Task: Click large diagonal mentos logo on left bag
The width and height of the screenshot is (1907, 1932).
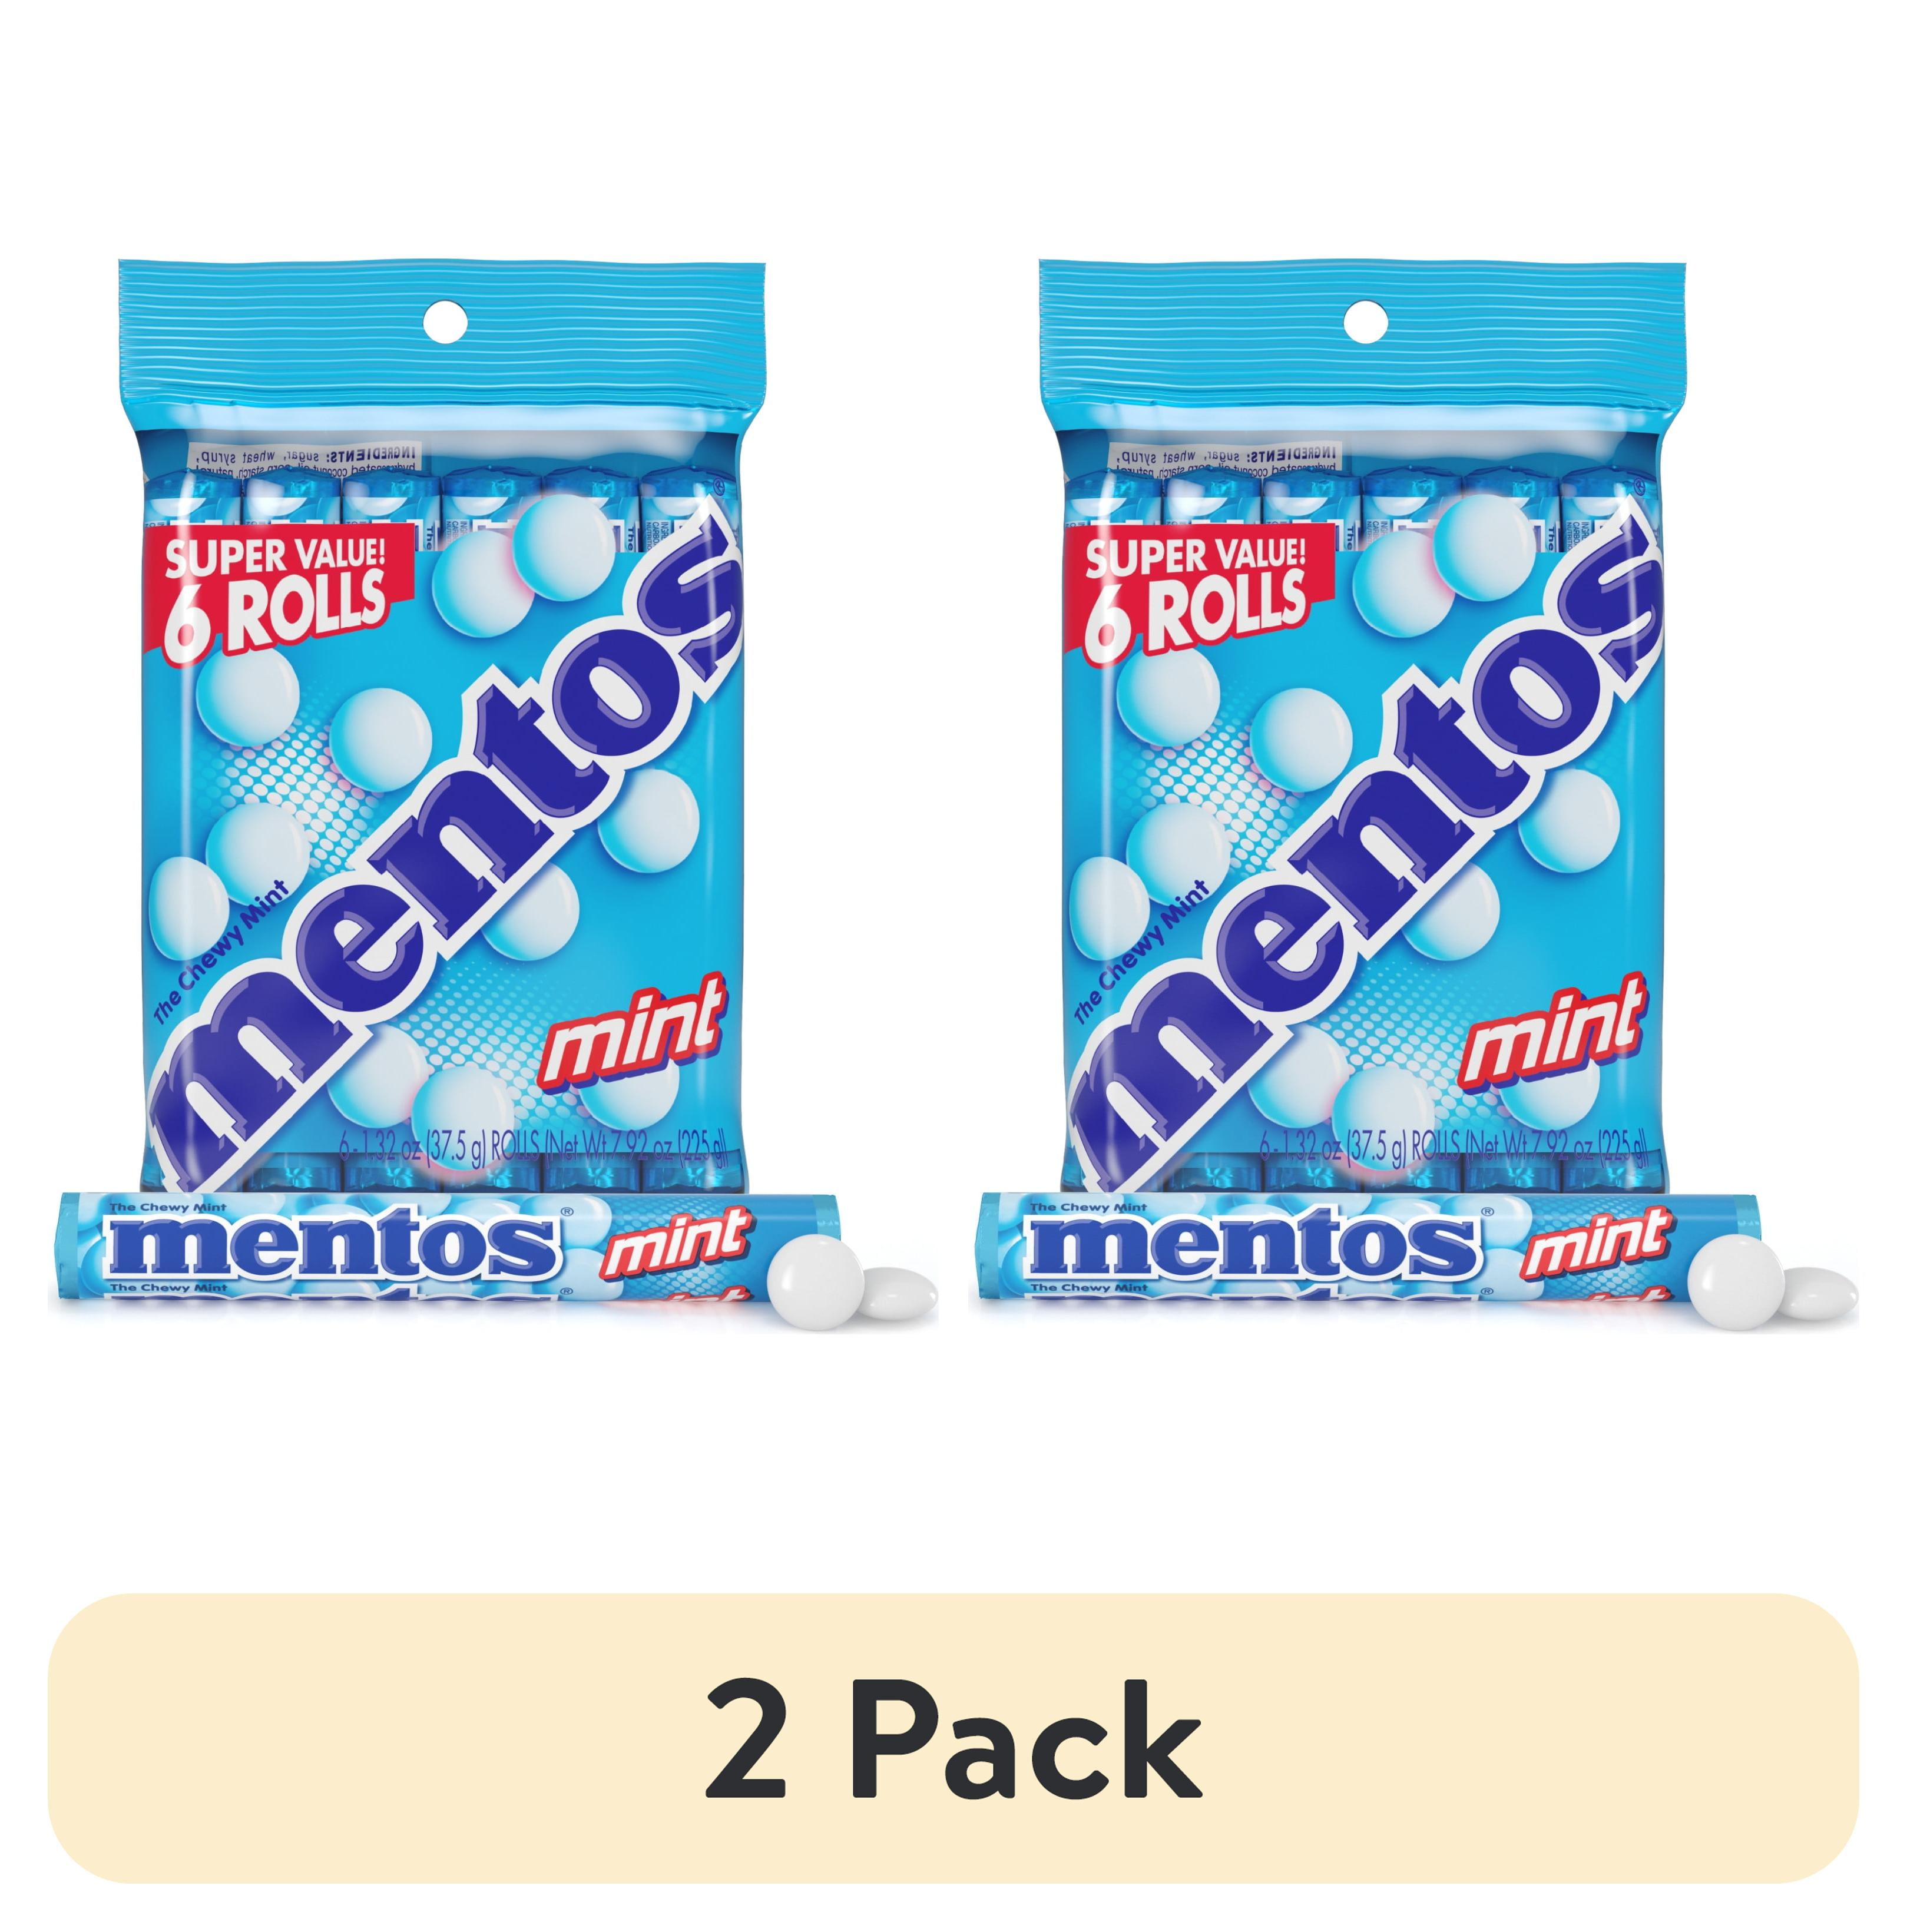Action: coord(445,850)
